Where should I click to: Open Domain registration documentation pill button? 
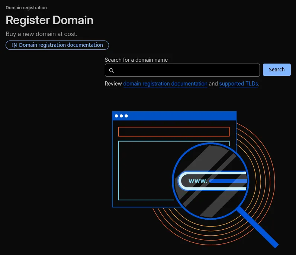[x=57, y=45]
